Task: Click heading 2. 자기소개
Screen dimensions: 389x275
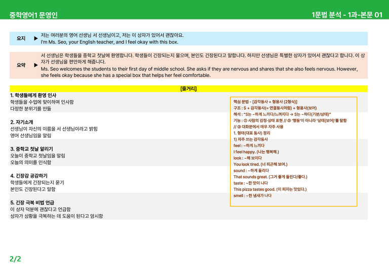Action: click(22, 122)
